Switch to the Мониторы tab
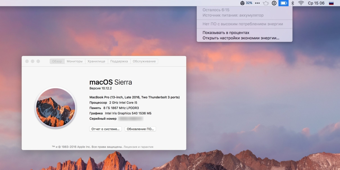Image resolution: width=340 pixels, height=170 pixels. click(75, 61)
